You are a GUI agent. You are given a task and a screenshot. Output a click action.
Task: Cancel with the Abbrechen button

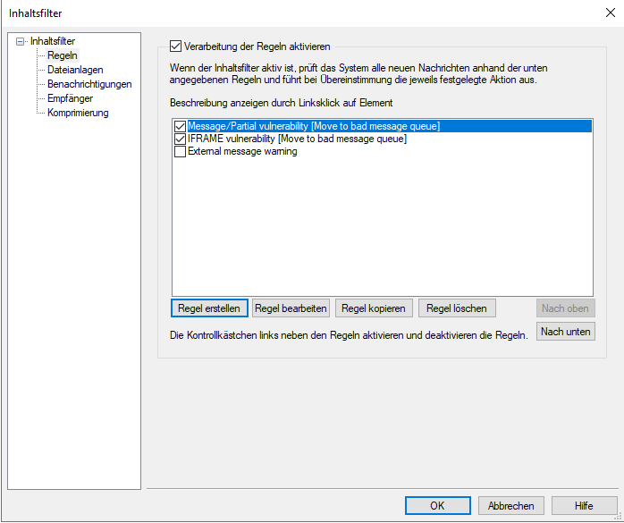coord(511,506)
